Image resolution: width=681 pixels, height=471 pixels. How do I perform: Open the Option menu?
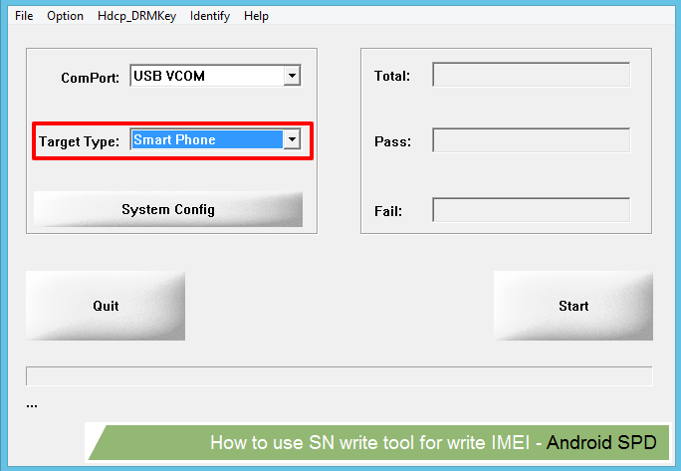[x=65, y=16]
